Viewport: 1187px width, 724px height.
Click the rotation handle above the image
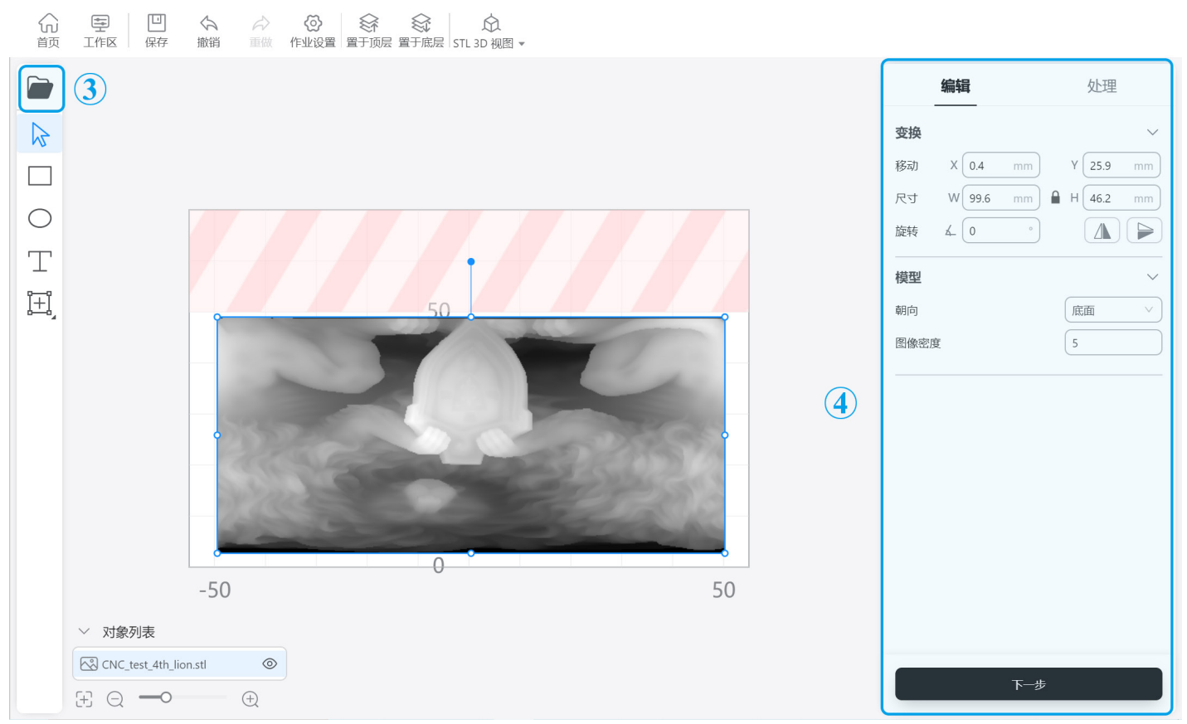pyautogui.click(x=471, y=261)
